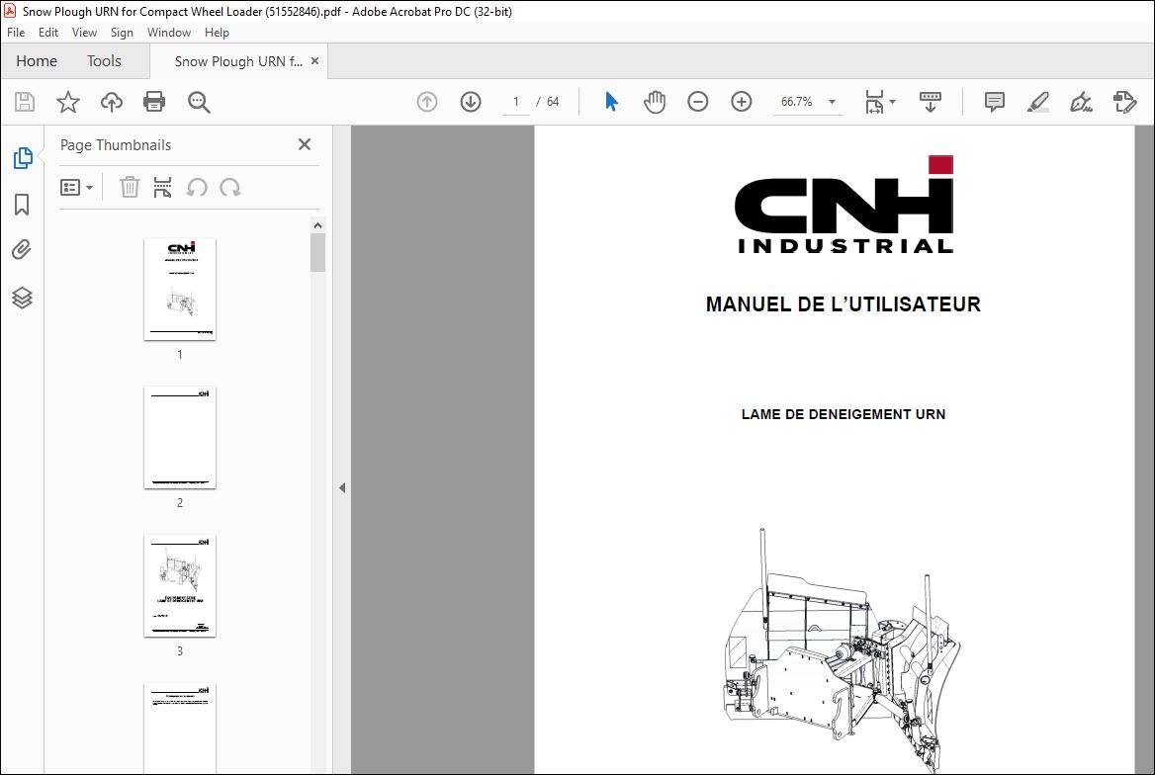Image resolution: width=1155 pixels, height=775 pixels.
Task: Select the Snow Plough URN document tab
Action: (238, 61)
